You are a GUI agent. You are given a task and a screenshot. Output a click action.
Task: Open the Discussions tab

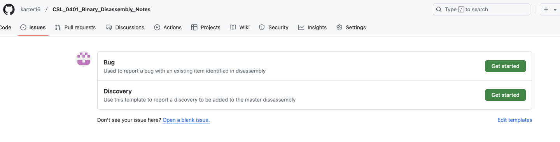[125, 27]
